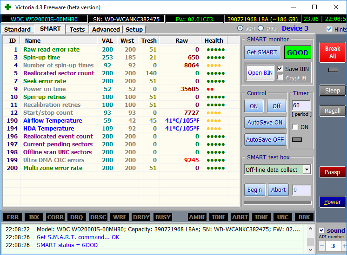Toggle the Save BIN checkbox

click(x=280, y=69)
